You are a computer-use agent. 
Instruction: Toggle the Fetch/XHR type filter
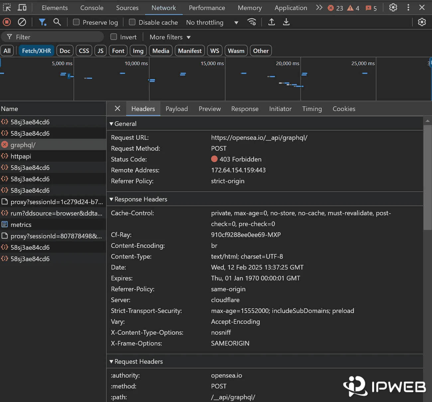tap(37, 51)
